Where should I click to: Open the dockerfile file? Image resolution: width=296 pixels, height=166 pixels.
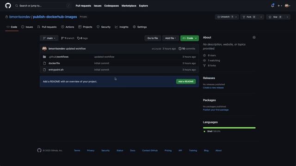[54, 63]
